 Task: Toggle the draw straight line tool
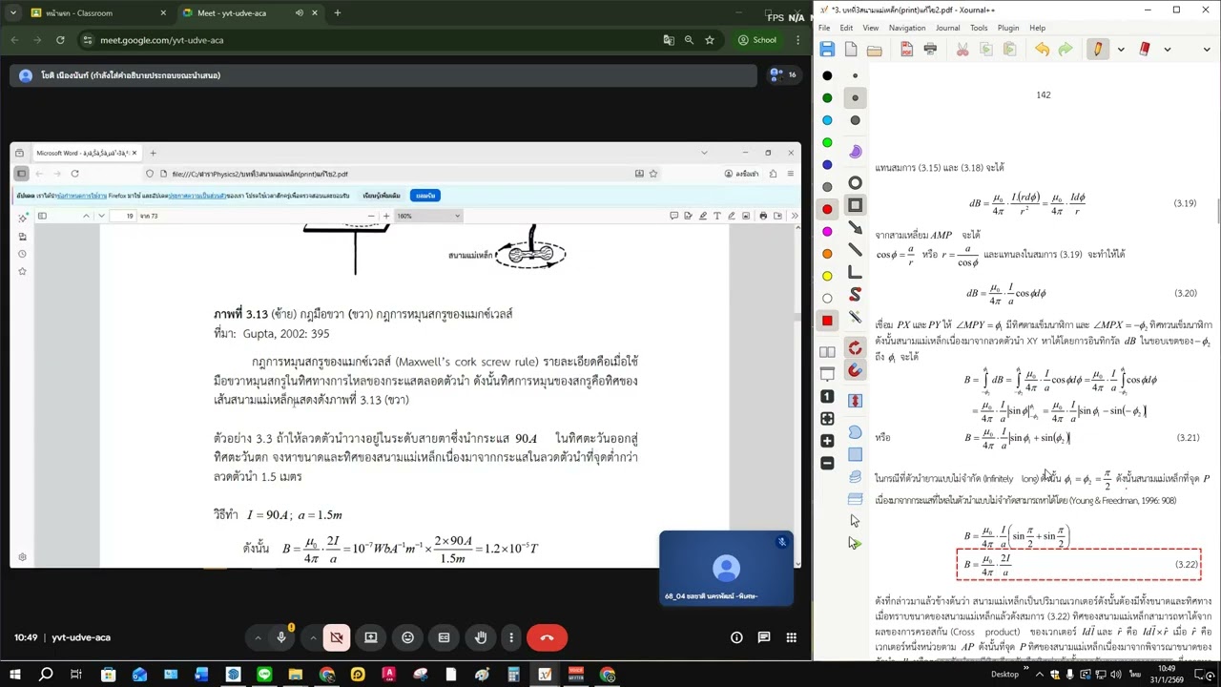point(855,250)
